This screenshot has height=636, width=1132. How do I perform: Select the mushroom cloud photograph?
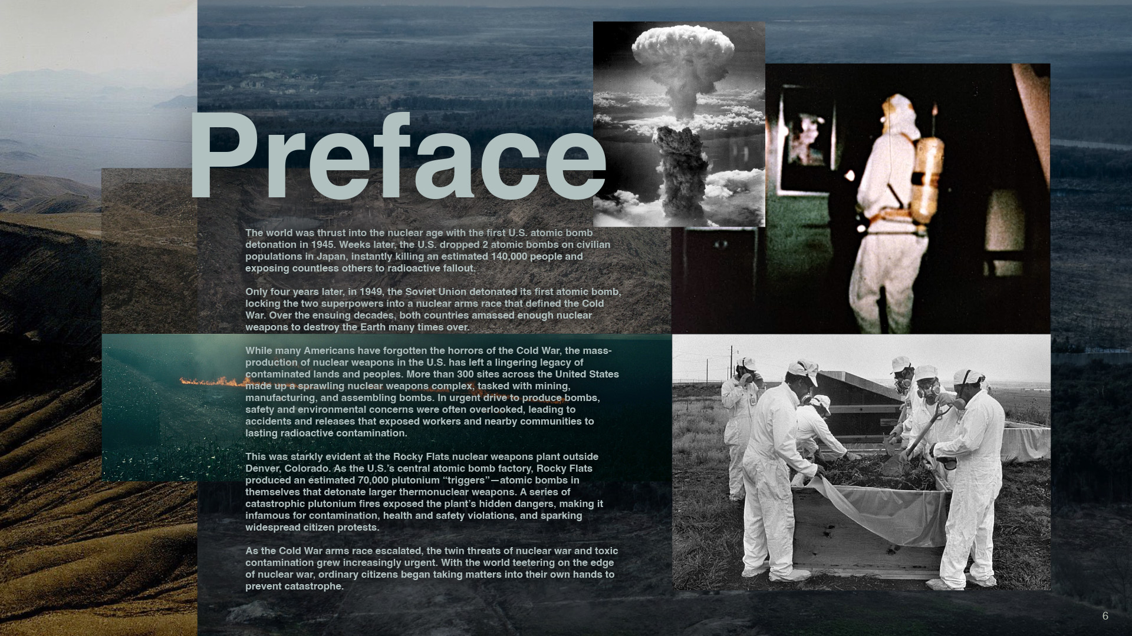[679, 125]
